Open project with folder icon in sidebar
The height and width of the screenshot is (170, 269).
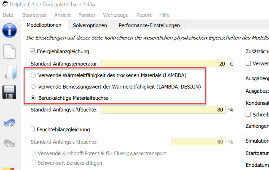click(x=10, y=72)
